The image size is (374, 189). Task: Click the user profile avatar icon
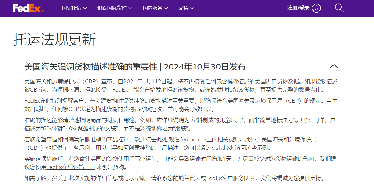click(316, 8)
